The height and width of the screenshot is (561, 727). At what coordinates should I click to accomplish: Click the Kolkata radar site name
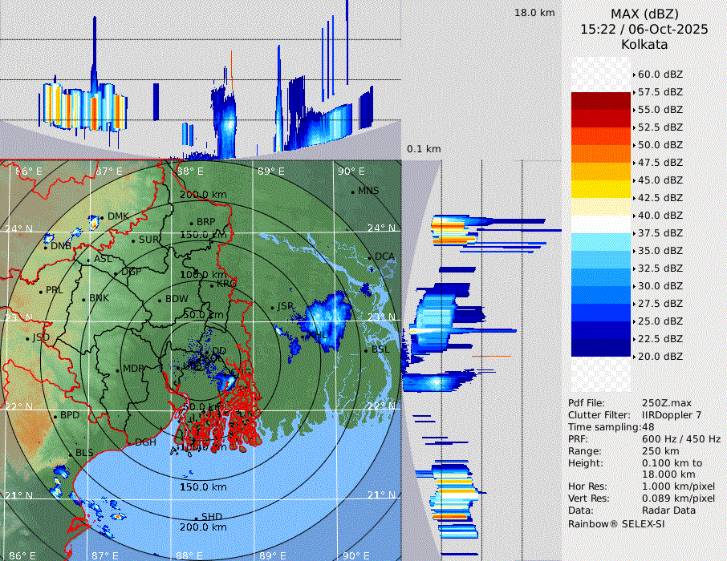[x=644, y=44]
